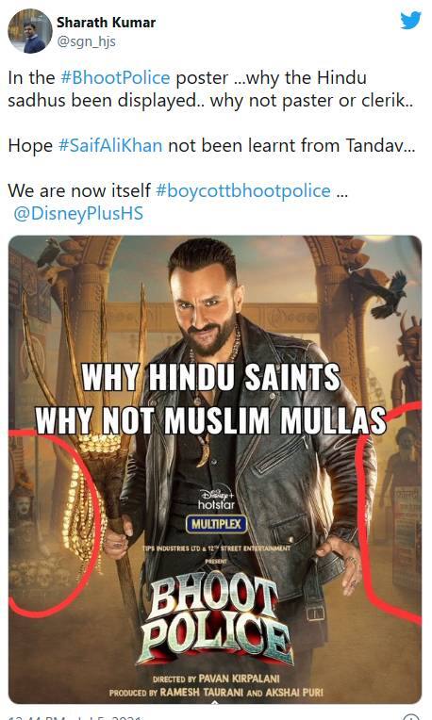Open the #boycottbhootpolice hashtag
Image resolution: width=432 pixels, height=720 pixels.
(243, 190)
